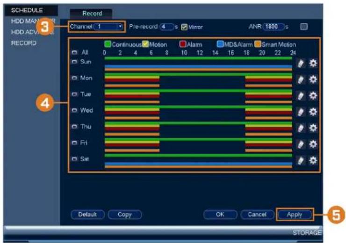This screenshot has width=346, height=243.
Task: Click Saturday's blue MD&Alarm schedule bar
Action: point(198,164)
